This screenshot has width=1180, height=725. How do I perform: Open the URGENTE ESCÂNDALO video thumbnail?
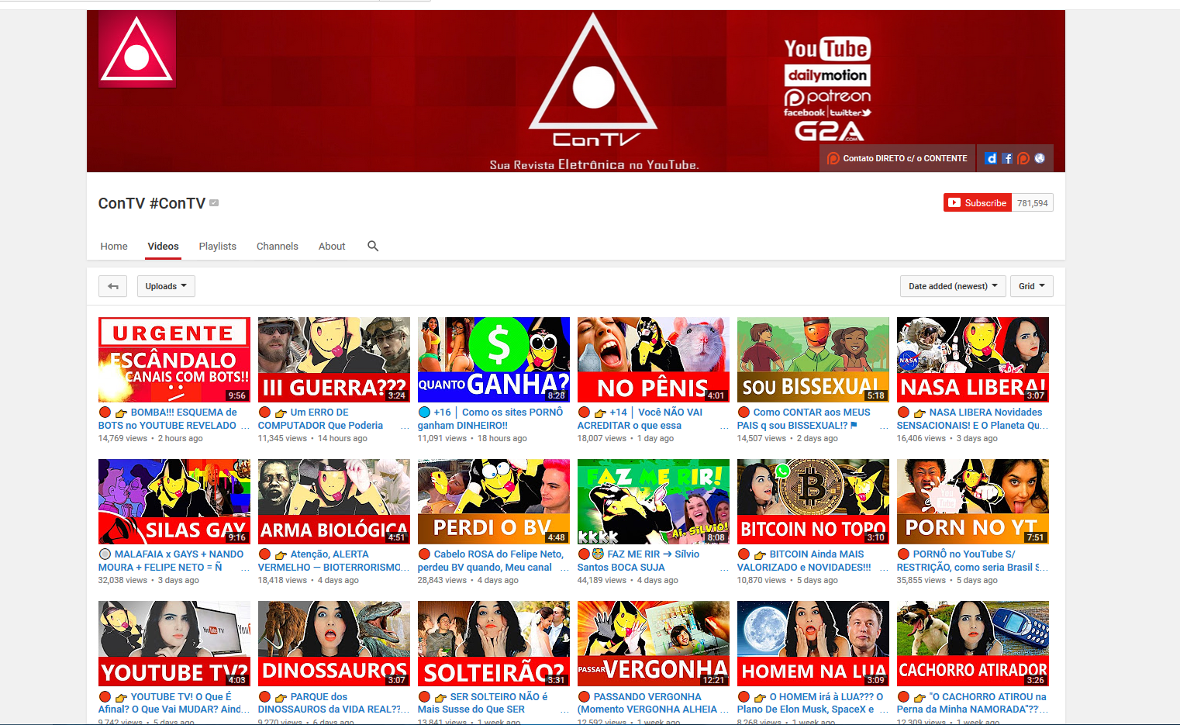click(x=174, y=360)
